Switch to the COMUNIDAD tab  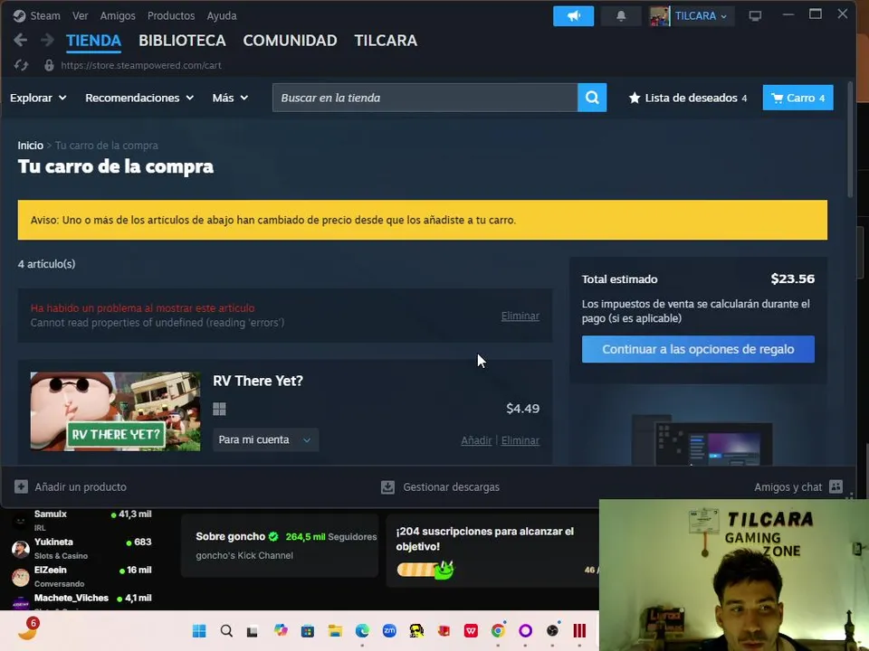click(290, 41)
